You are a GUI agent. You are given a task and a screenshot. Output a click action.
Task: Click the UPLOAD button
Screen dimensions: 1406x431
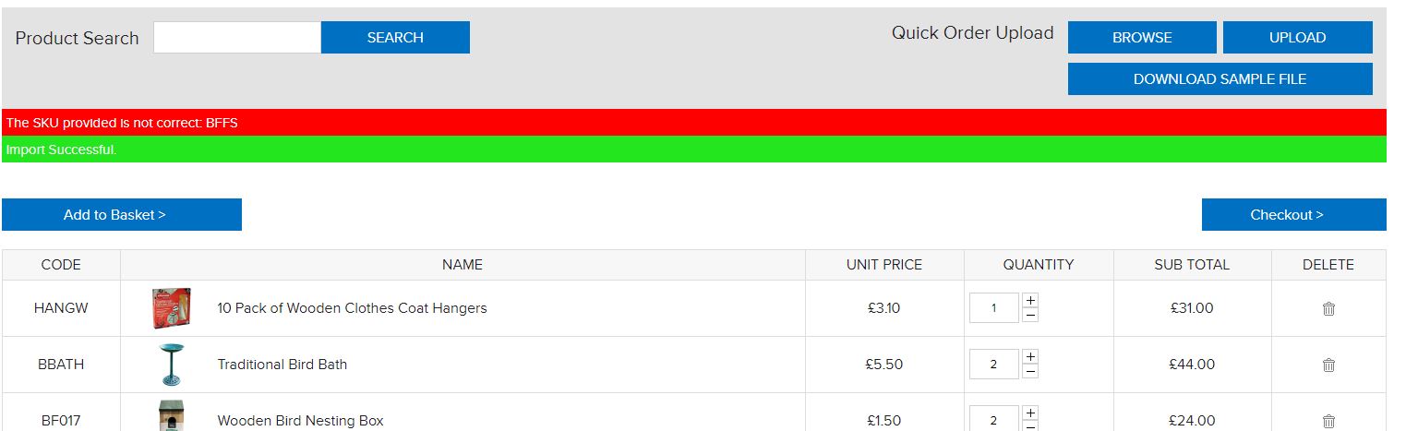(1297, 38)
